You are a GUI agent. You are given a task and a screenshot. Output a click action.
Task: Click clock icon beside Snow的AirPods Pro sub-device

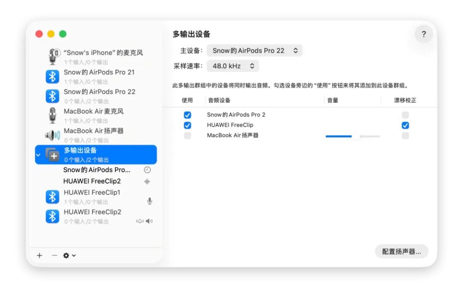147,170
